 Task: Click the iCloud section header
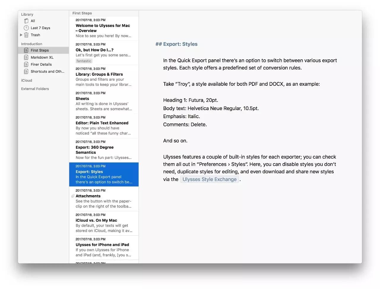click(26, 80)
